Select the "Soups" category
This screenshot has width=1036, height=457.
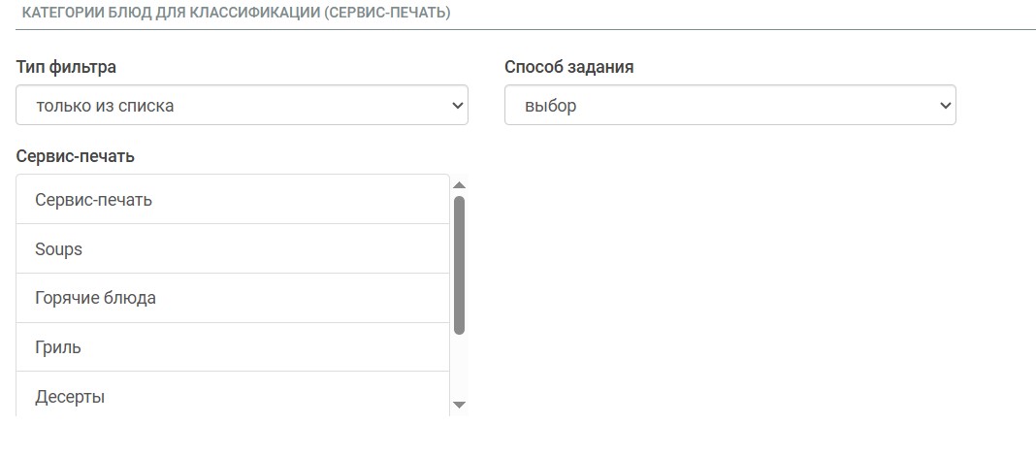click(x=58, y=249)
